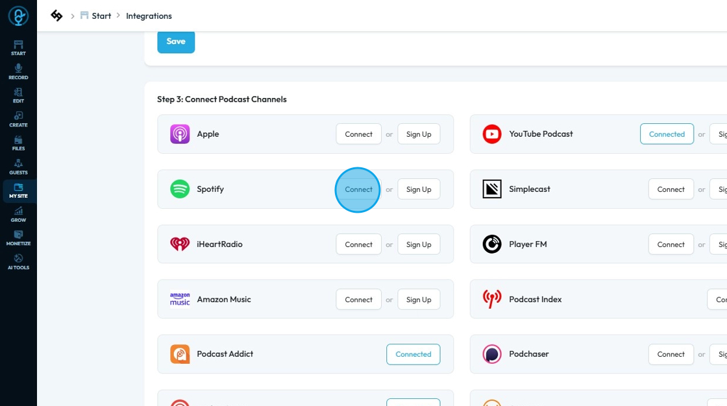Click the Podcast Index name text

pos(535,299)
